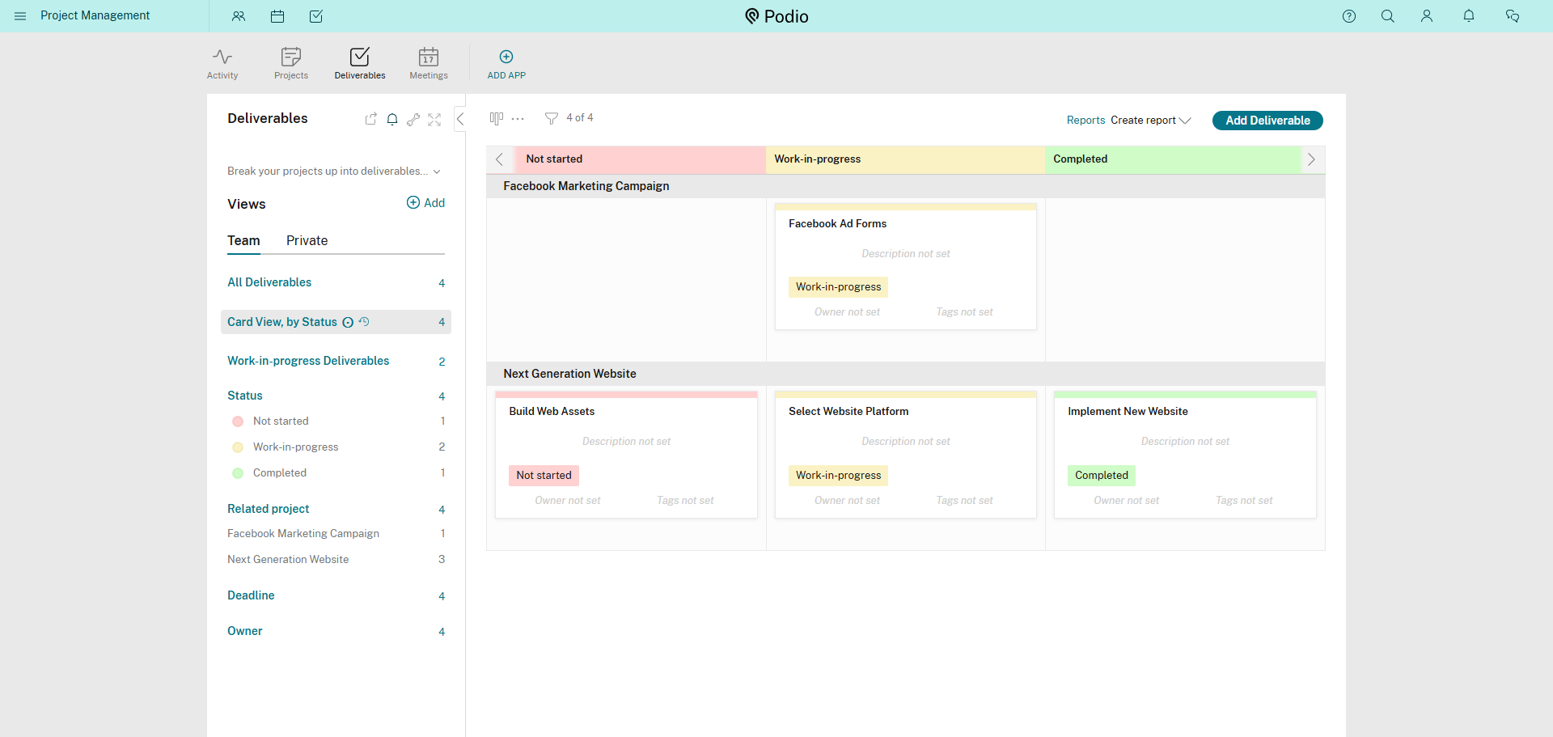
Task: Click the wrench settings icon for Deliverables
Action: click(x=413, y=120)
